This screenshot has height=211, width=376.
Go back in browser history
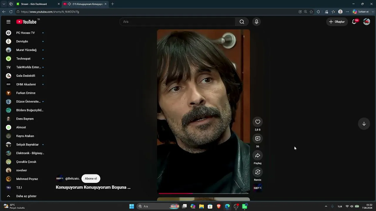(x=4, y=12)
